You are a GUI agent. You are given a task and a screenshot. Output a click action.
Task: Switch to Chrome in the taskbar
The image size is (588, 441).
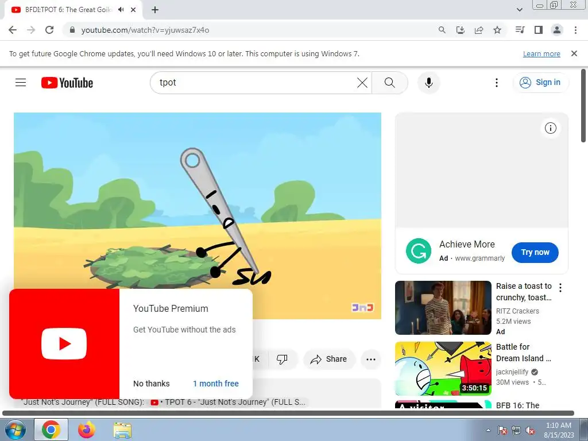(x=51, y=430)
